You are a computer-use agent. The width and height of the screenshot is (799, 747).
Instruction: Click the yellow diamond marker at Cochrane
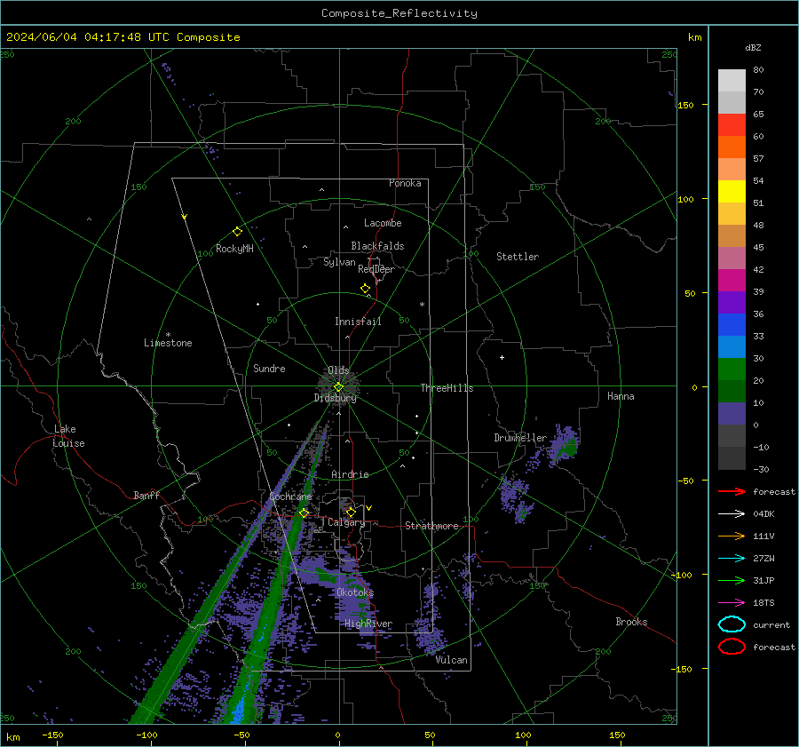click(x=304, y=513)
